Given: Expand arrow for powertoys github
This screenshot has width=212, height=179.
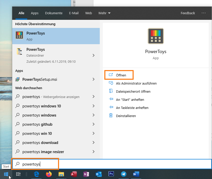Looking at the screenshot, I should tap(93, 124).
